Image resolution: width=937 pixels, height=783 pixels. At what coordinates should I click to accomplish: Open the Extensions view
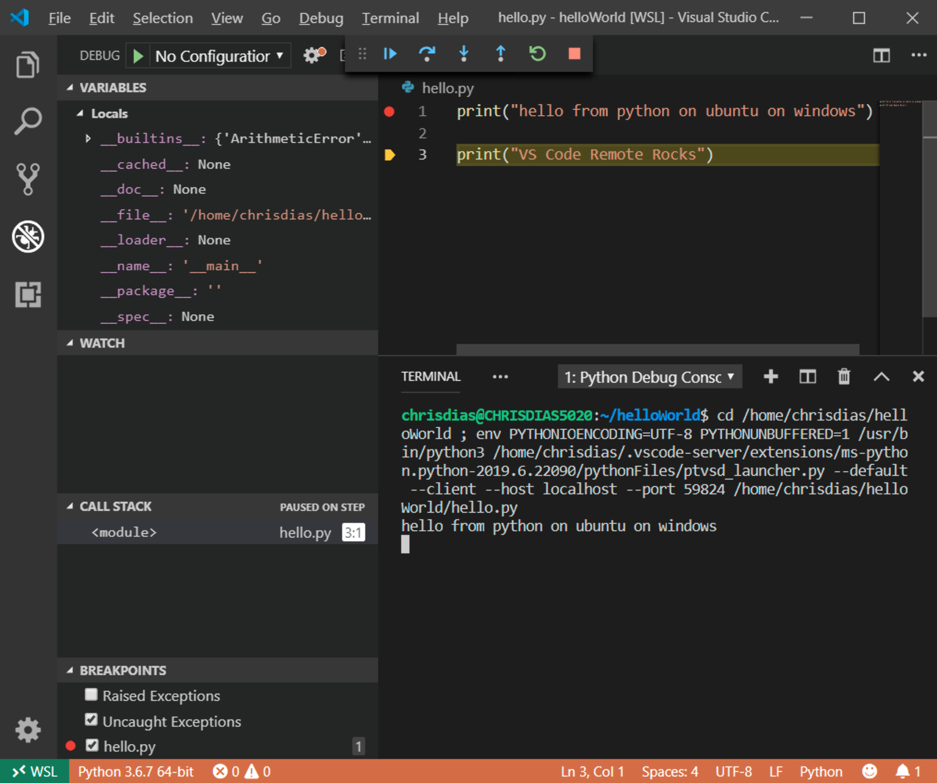[28, 294]
